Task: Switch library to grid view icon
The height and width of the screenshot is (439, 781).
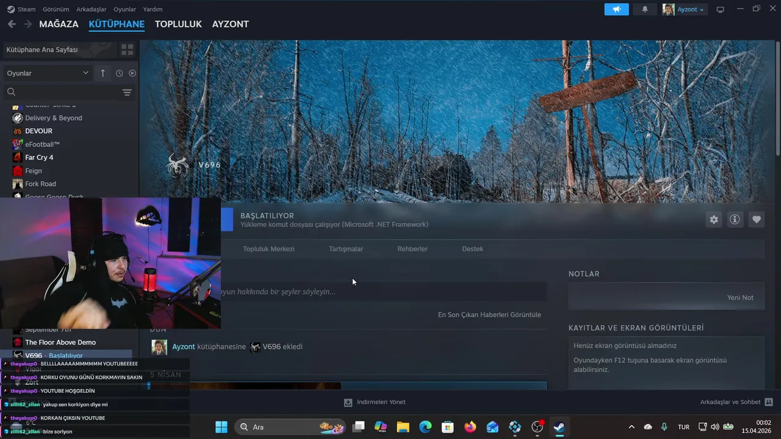Action: (x=127, y=49)
